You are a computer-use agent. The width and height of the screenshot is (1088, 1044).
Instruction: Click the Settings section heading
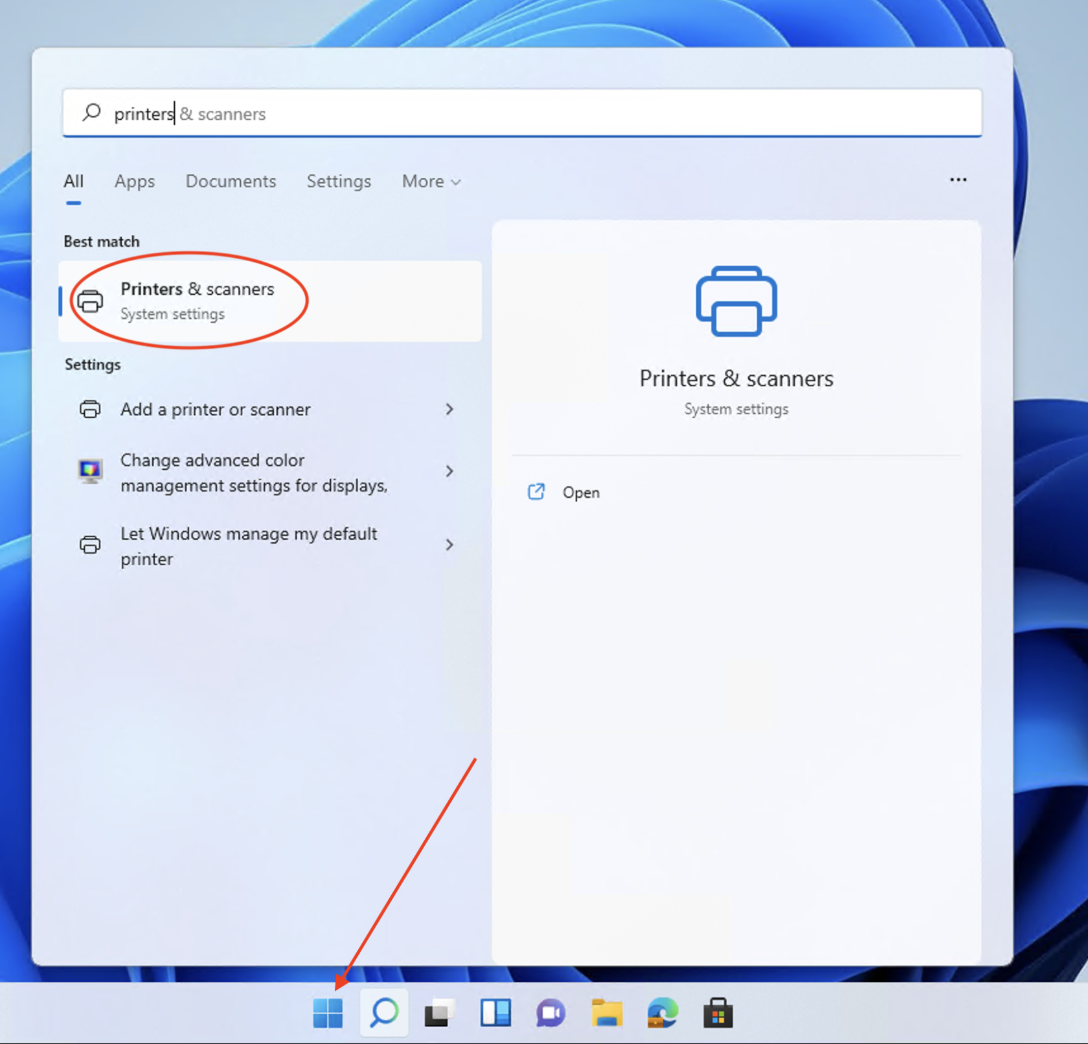click(93, 364)
